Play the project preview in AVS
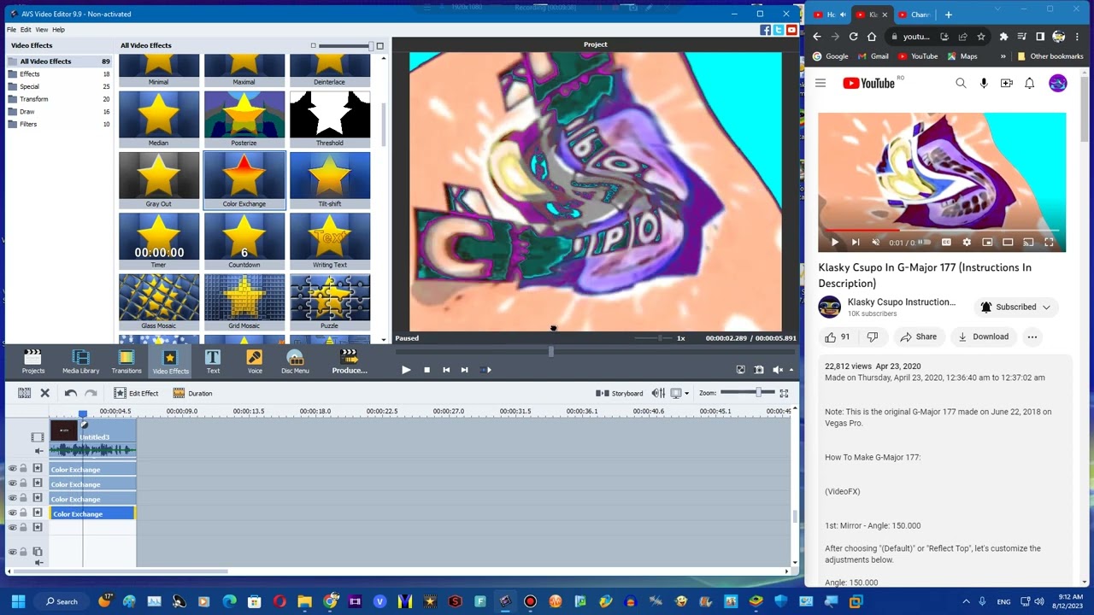 click(406, 370)
